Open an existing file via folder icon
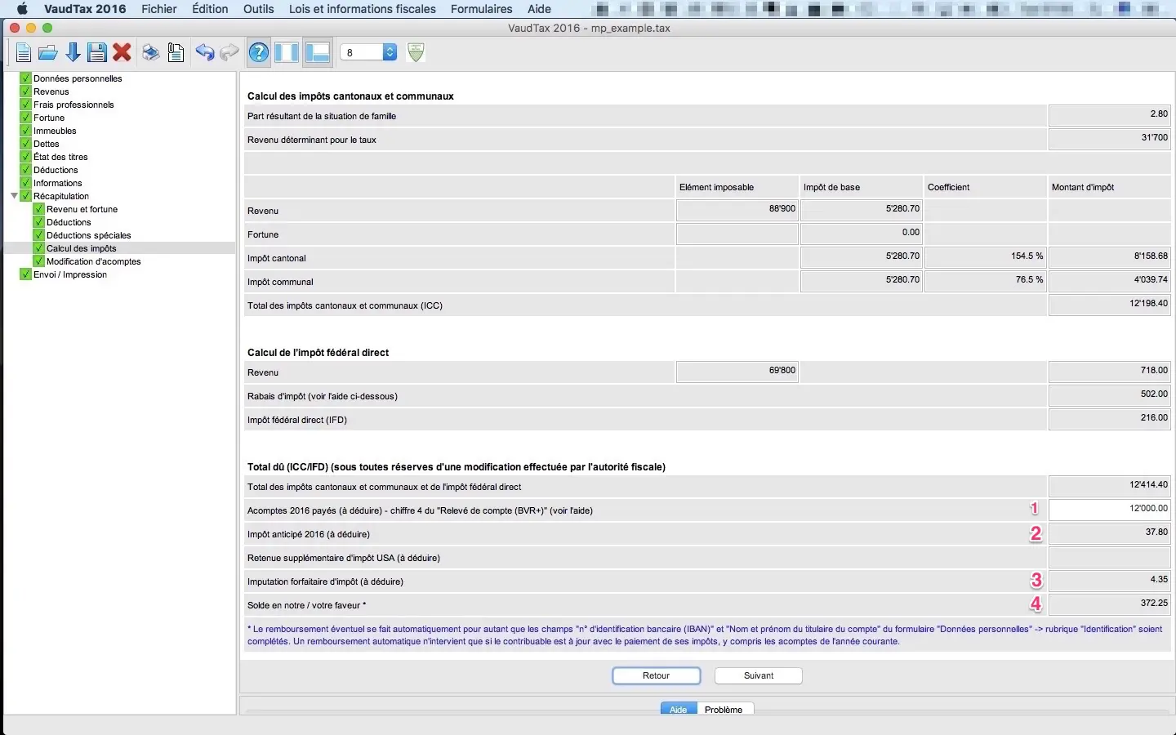This screenshot has width=1176, height=735. (48, 53)
